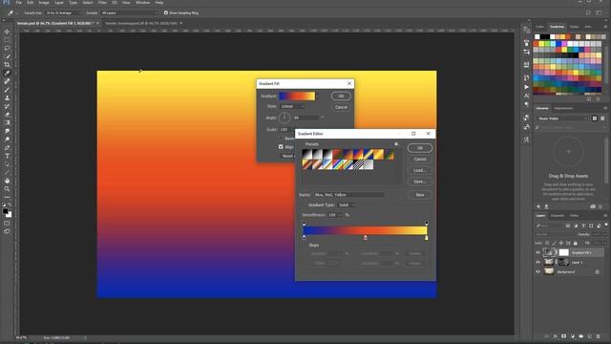Open gradient picker arrow in Gradient Fill

(x=317, y=96)
